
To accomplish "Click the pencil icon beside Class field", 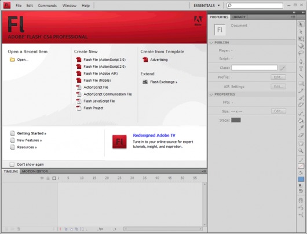I will (282, 68).
